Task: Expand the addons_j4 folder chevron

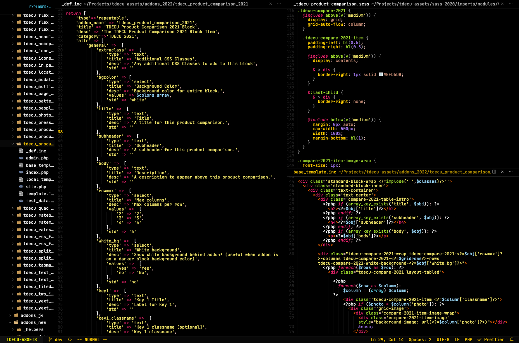Action: [x=10, y=315]
